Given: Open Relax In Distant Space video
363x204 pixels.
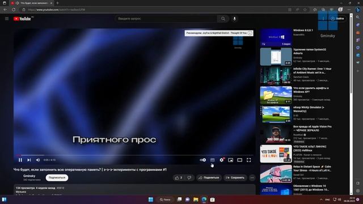Looking at the screenshot, I should [276, 174].
